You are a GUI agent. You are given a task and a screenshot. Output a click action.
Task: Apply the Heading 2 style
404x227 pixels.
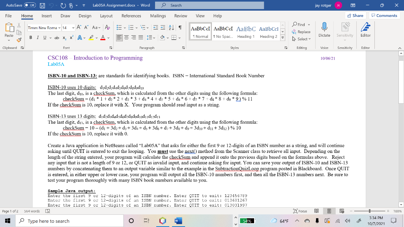[268, 32]
